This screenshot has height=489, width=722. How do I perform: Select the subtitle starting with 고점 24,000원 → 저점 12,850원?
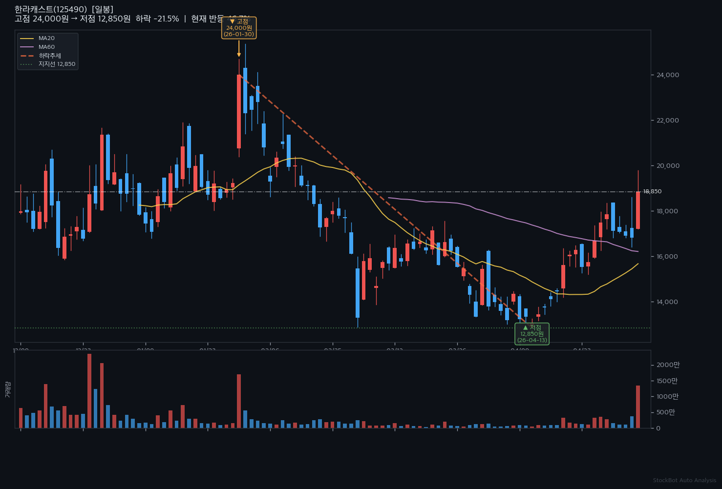pyautogui.click(x=132, y=19)
